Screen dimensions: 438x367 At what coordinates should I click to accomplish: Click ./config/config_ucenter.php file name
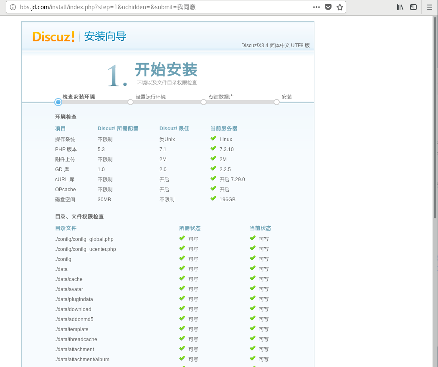coord(86,249)
